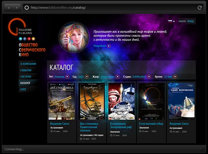Click the YouTube social icon
The width and height of the screenshot is (208, 154).
pyautogui.click(x=29, y=39)
